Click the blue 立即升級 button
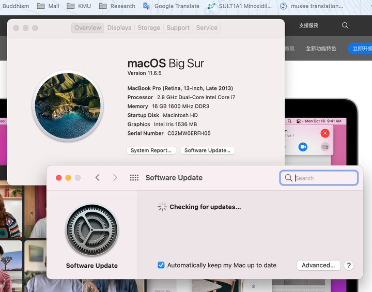 point(360,49)
